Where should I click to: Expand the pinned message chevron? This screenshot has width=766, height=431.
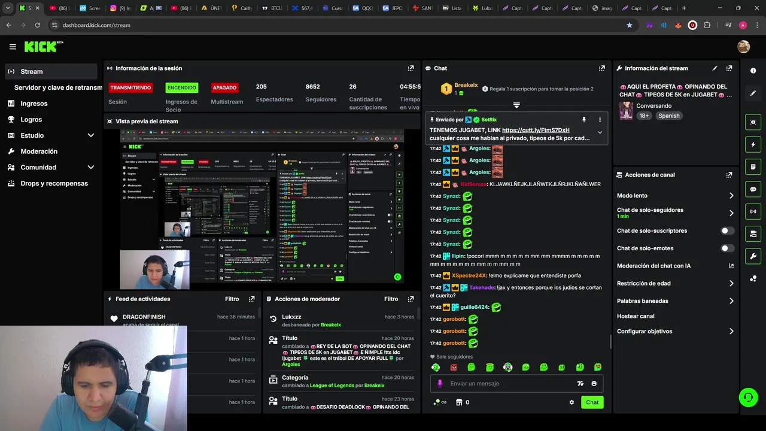coord(600,133)
